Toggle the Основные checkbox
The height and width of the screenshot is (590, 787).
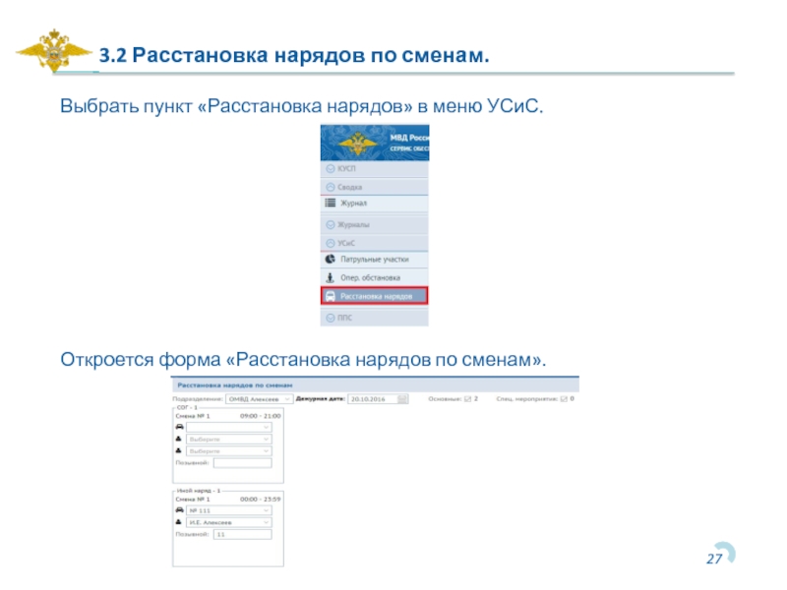(468, 399)
